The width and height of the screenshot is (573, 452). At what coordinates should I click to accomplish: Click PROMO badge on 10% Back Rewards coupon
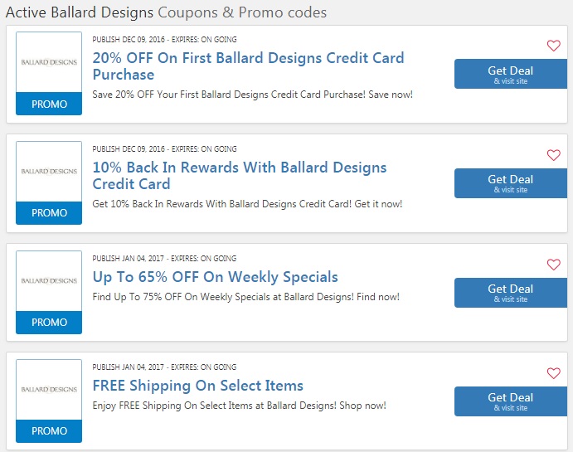[49, 213]
